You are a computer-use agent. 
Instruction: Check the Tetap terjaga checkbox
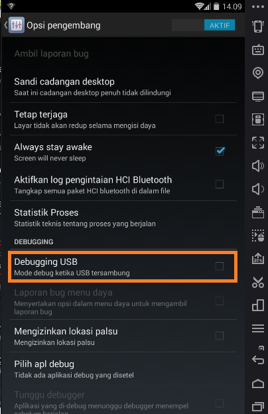point(219,119)
